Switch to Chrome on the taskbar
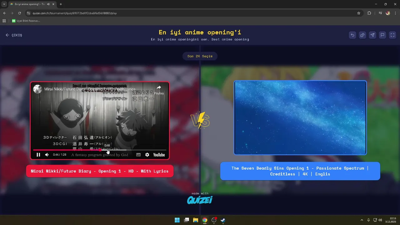Viewport: 400px width, 225px height. (x=205, y=220)
